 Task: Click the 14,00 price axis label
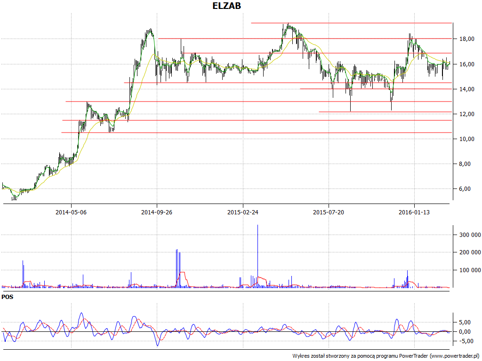[466, 89]
